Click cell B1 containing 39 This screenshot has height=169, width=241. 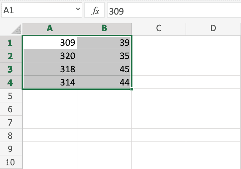click(104, 43)
